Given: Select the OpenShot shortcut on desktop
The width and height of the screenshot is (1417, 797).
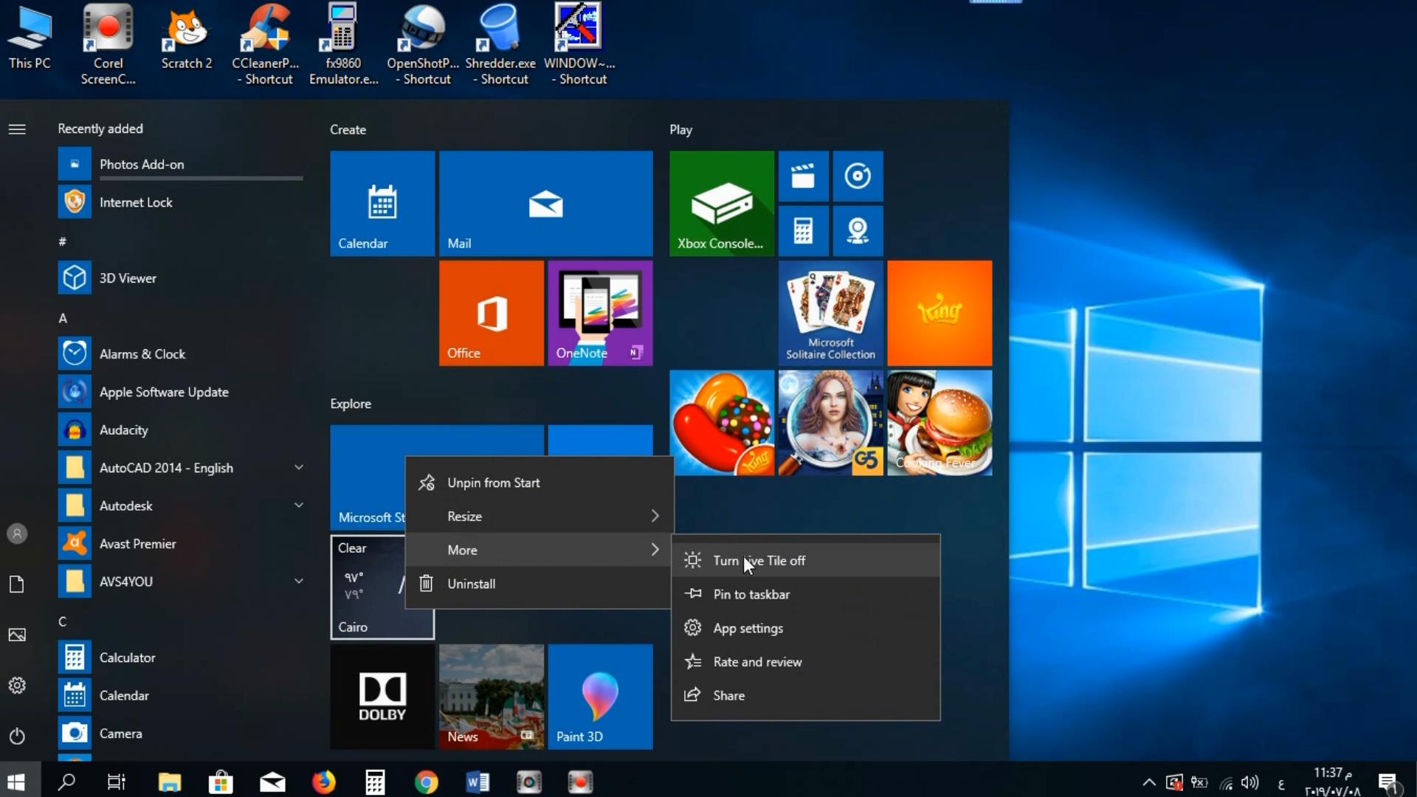Looking at the screenshot, I should (x=423, y=46).
